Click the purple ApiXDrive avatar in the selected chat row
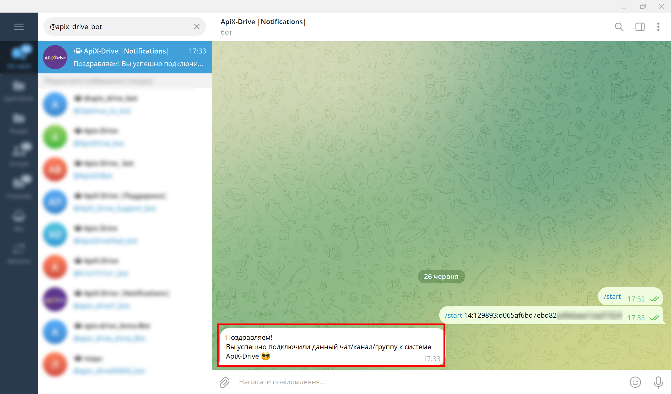671x394 pixels. (55, 57)
